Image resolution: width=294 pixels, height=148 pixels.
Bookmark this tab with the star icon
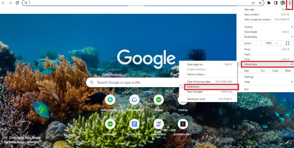click(x=260, y=3)
